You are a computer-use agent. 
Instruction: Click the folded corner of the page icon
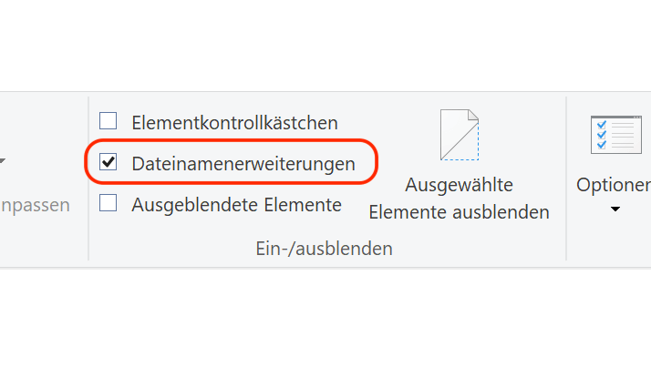click(473, 115)
